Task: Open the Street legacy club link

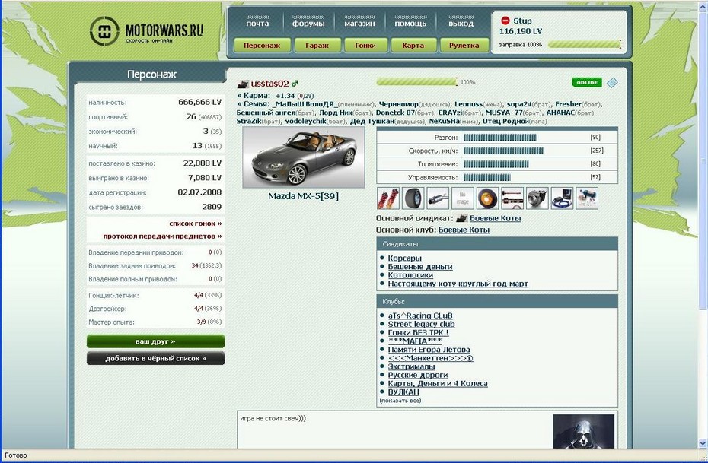Action: pos(421,324)
